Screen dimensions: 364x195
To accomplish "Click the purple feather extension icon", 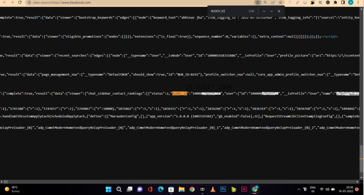I will coord(298,2).
